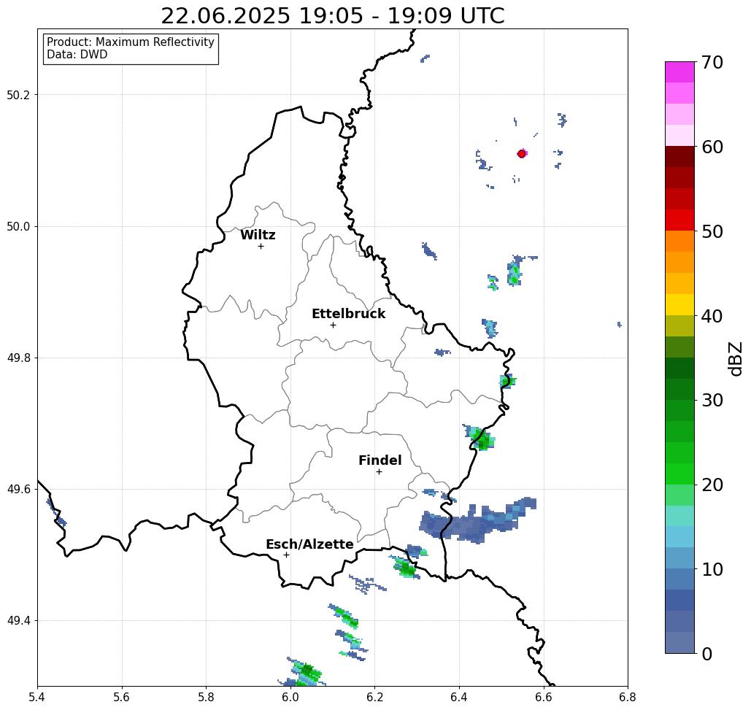This screenshot has height=710, width=751.
Task: Click the colorbar label 50
Action: (x=712, y=232)
